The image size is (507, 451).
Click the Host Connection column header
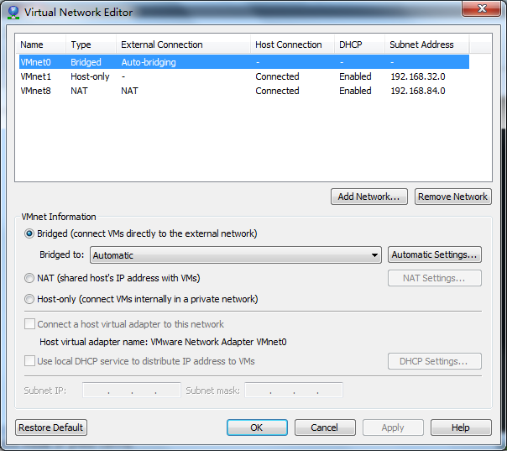pos(293,45)
